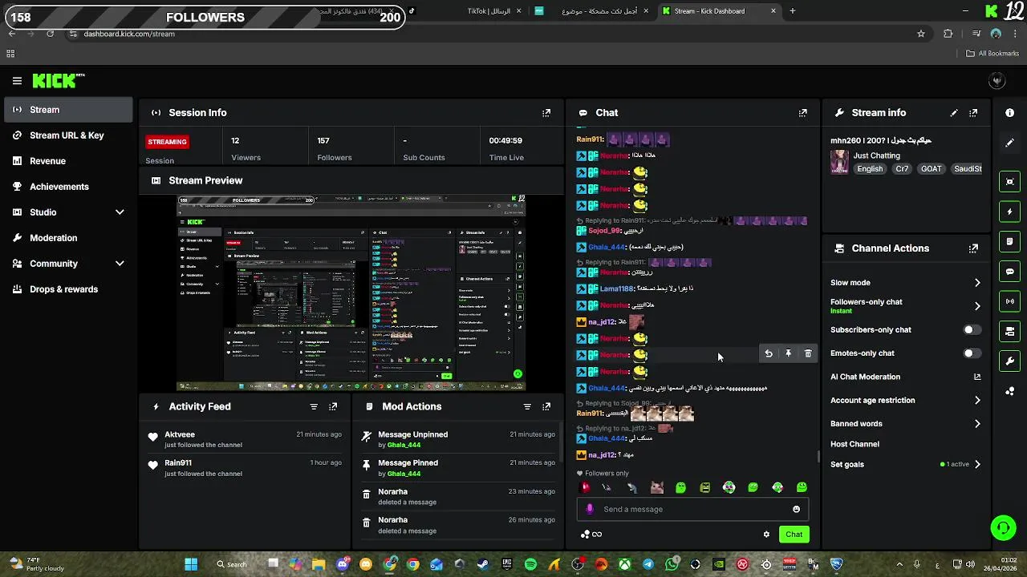Pop out the Mod Actions panel

[x=546, y=406]
